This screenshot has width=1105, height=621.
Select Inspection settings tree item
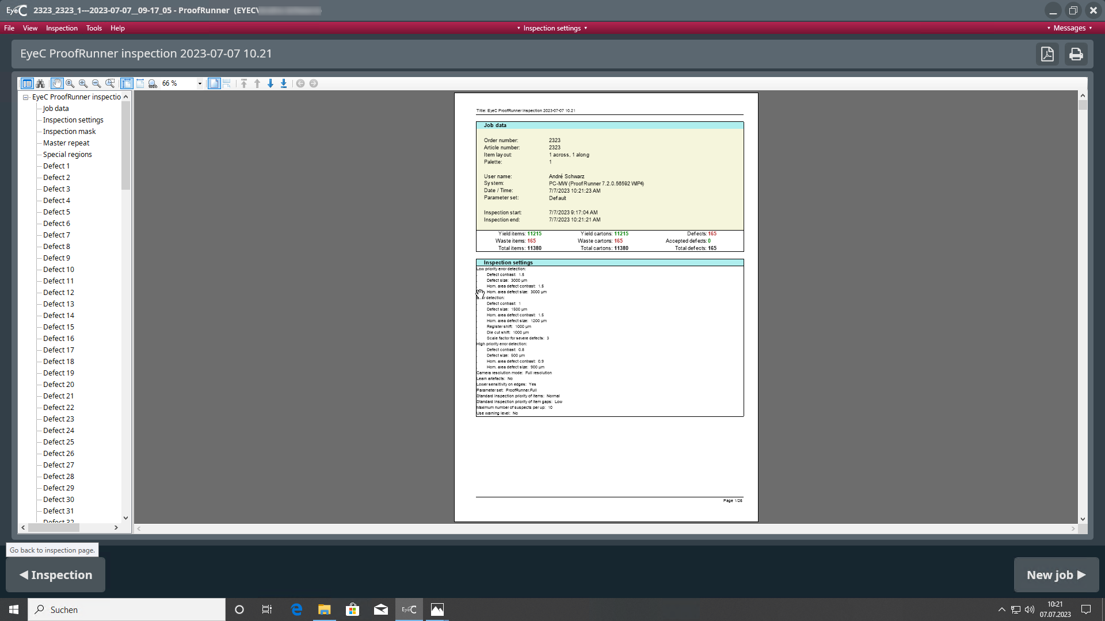click(73, 120)
